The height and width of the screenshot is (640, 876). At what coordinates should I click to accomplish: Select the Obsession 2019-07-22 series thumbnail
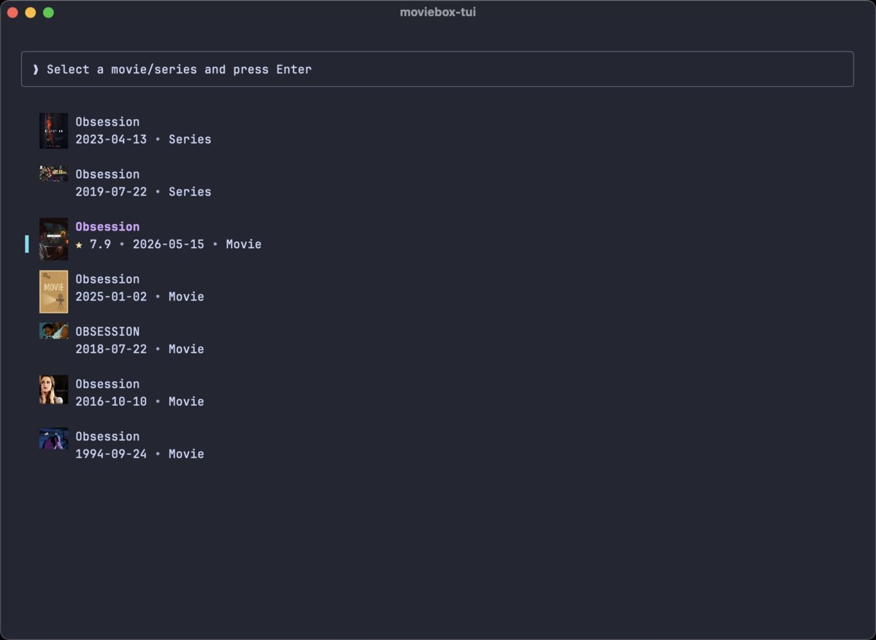(53, 174)
